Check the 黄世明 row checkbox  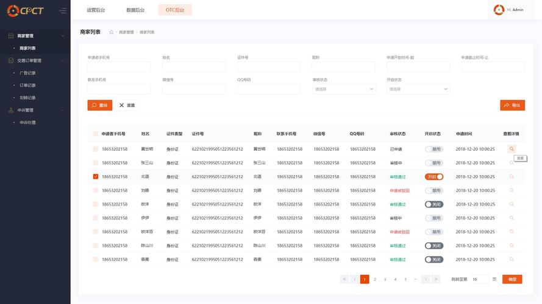[96, 149]
